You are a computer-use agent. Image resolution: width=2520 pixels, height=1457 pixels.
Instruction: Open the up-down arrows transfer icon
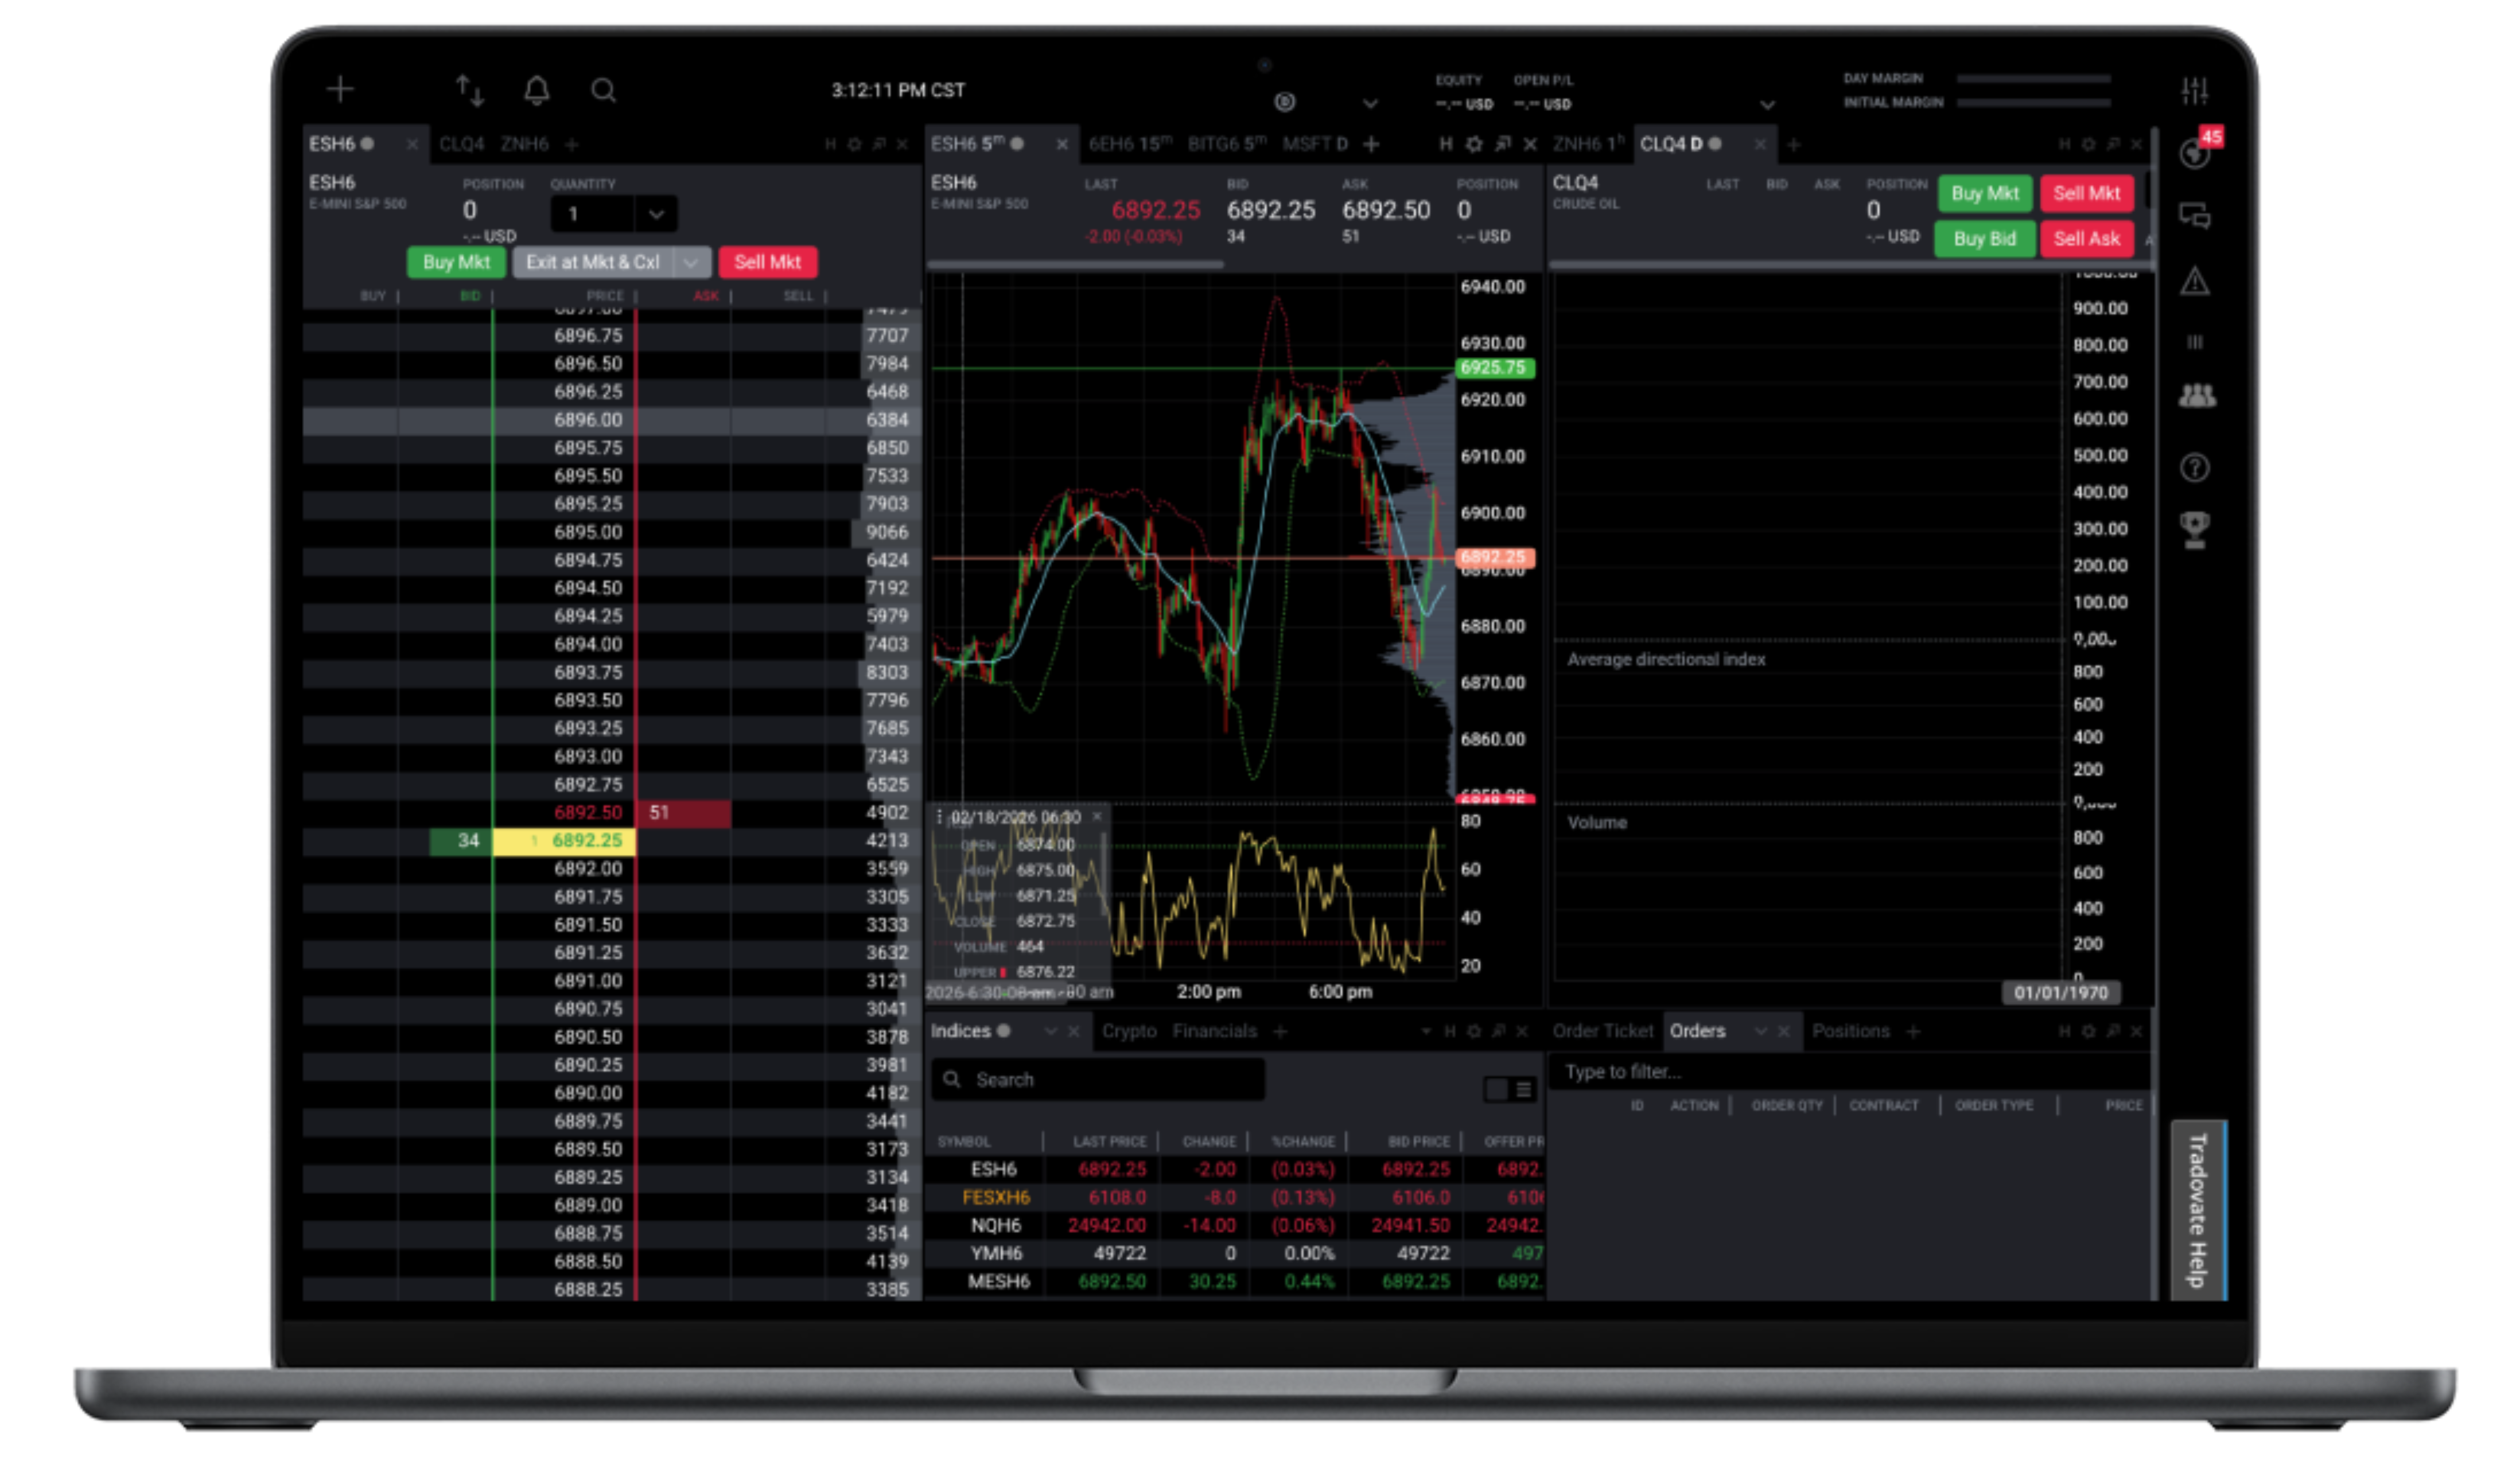click(x=470, y=91)
